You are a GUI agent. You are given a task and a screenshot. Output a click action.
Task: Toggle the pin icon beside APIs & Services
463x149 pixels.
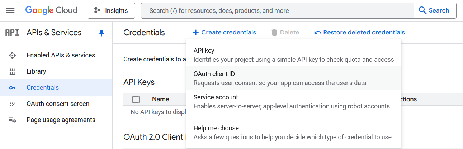101,33
